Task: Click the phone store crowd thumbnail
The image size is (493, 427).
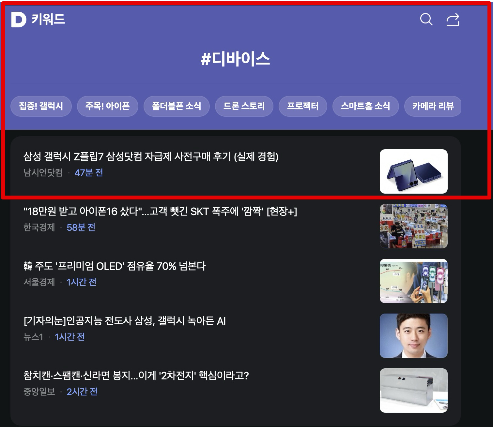Action: coord(414,226)
